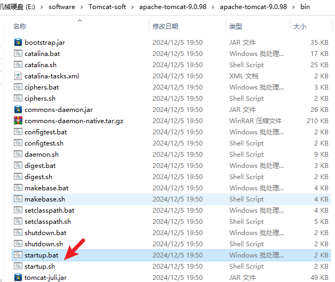Expand the chevron before the bin breadcrumb
The image size is (335, 282).
(293, 7)
